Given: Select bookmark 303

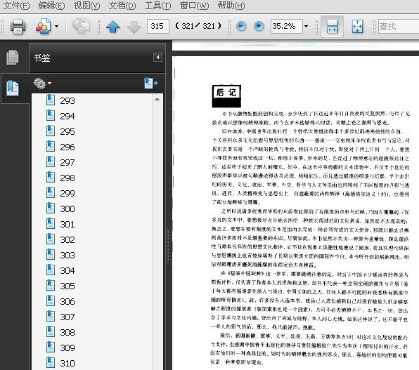Looking at the screenshot, I should tap(67, 256).
